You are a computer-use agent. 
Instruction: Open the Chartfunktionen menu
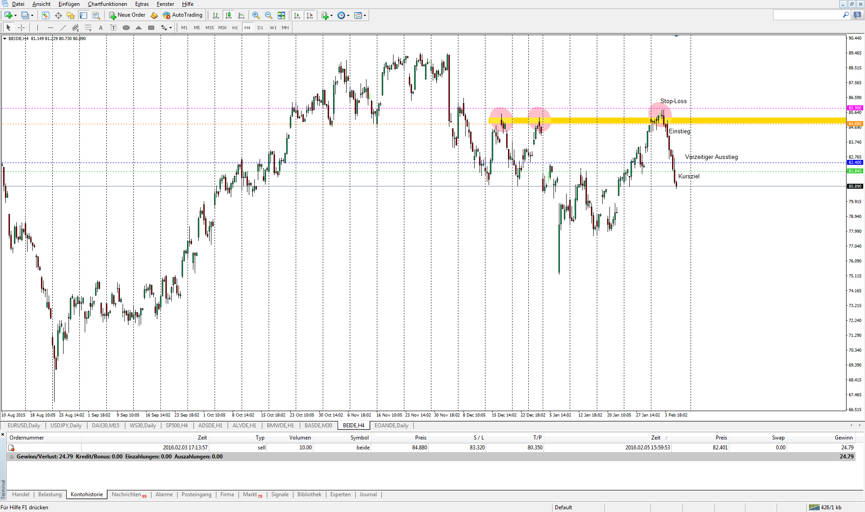click(x=107, y=4)
